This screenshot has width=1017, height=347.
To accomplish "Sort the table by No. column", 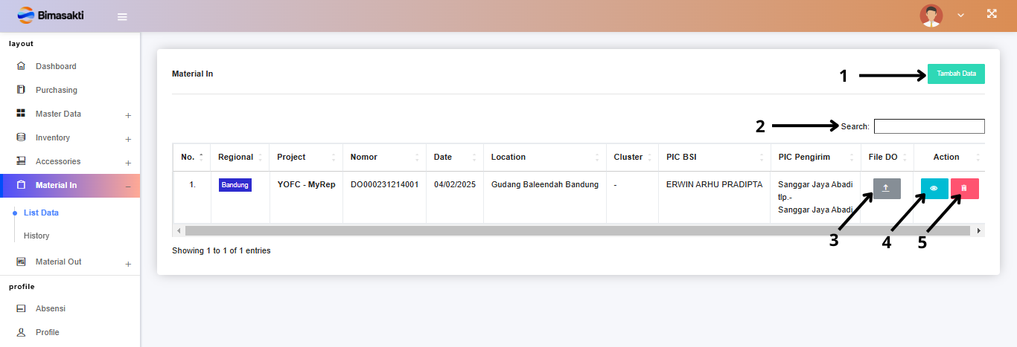I will coord(192,157).
